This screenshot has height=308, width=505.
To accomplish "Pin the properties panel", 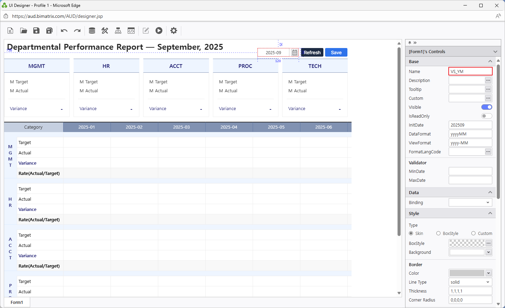I will [x=410, y=43].
